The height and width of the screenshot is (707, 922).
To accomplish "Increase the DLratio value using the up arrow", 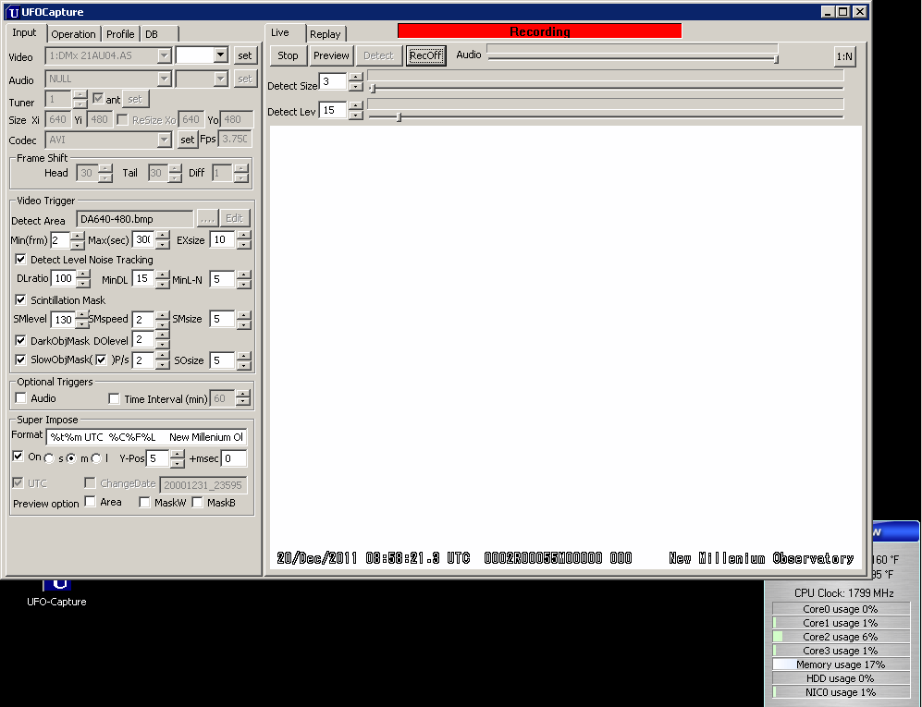I will click(83, 274).
